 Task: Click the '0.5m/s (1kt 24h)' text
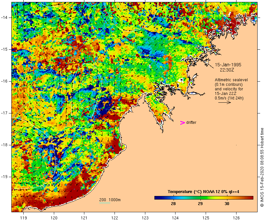(229, 98)
